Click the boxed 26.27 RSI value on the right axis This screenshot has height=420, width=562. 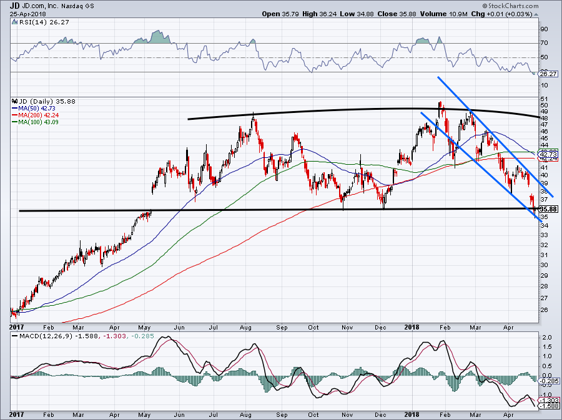[548, 74]
